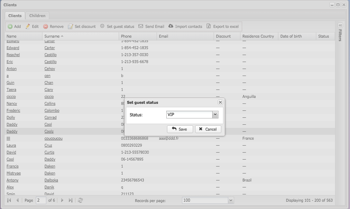350x209 pixels.
Task: Open the Cehov surname link
Action: 49,69
